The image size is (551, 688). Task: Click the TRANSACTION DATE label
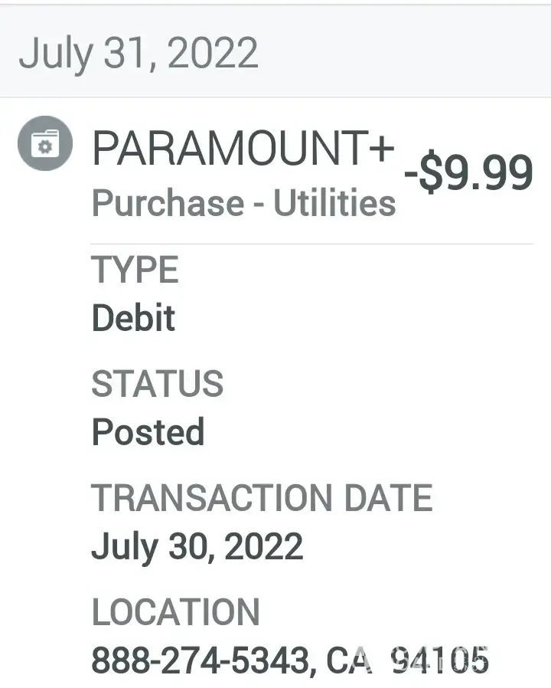[262, 498]
